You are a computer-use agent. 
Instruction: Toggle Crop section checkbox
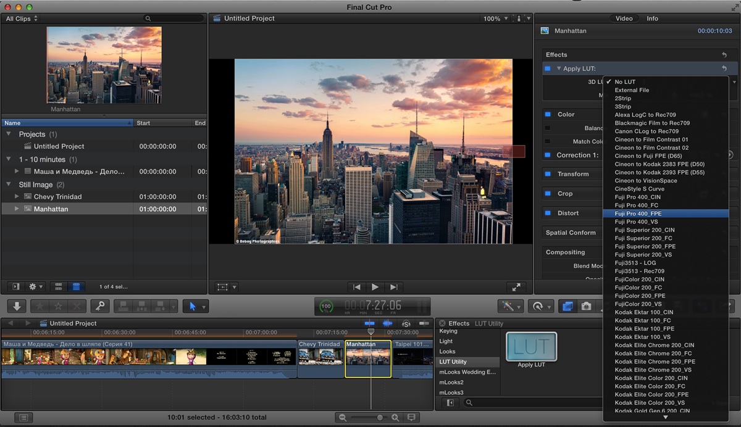[547, 193]
